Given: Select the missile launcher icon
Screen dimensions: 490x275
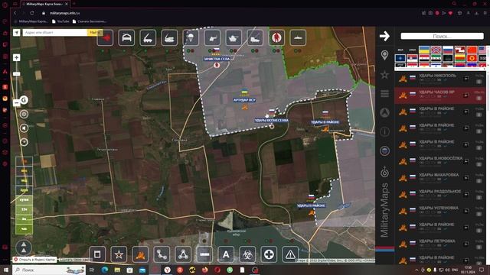Looking at the screenshot, I should coord(148,37).
